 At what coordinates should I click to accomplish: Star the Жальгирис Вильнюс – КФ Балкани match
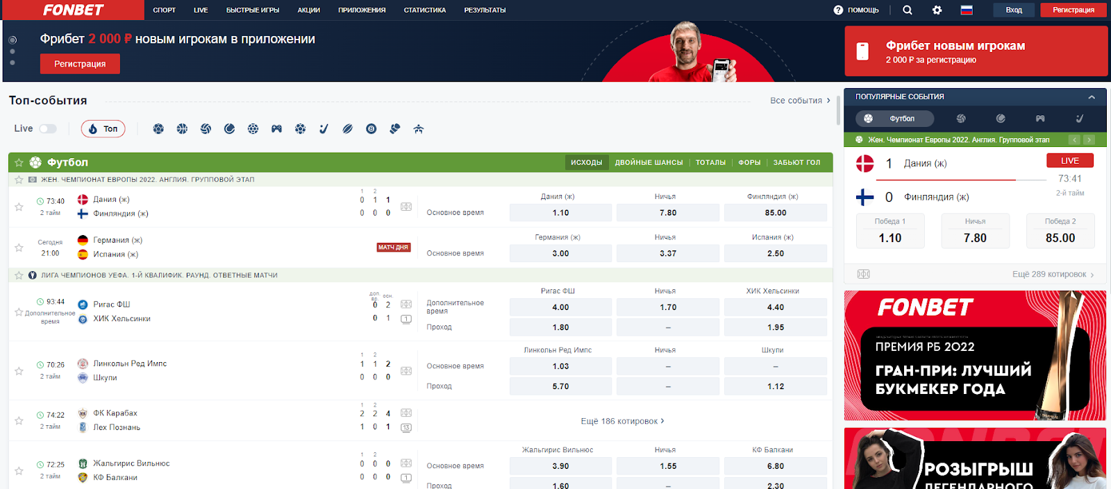click(19, 471)
